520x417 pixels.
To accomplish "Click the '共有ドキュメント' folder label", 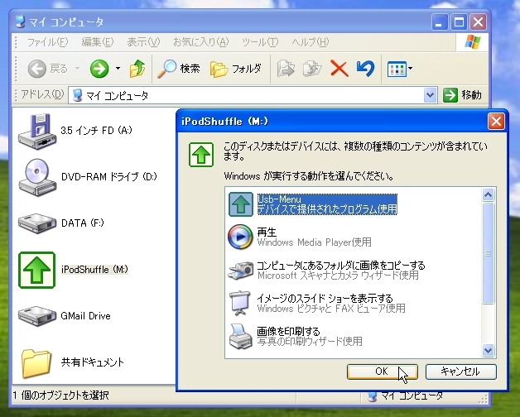I will (93, 362).
